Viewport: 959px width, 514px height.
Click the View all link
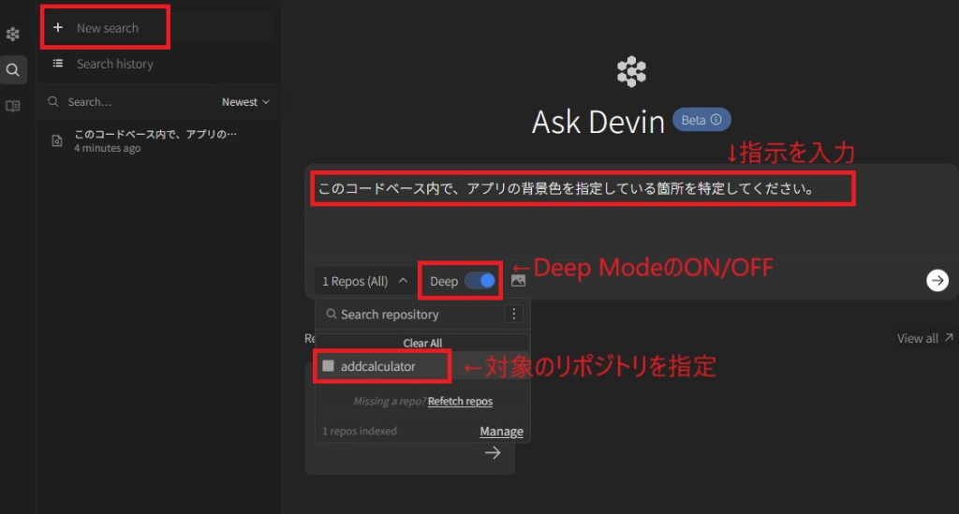pos(924,339)
